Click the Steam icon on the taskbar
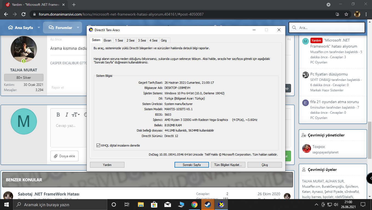372x210 pixels. coord(208,205)
